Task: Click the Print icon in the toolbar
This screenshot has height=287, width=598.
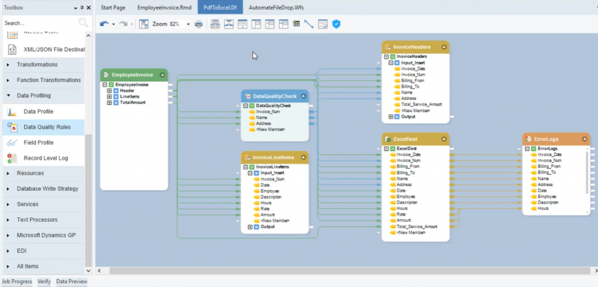Action: [199, 24]
